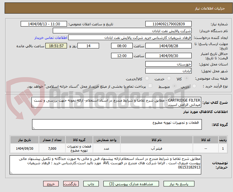233x192 pixels.
Task: Click the خروج exit button
Action: pyautogui.click(x=51, y=184)
